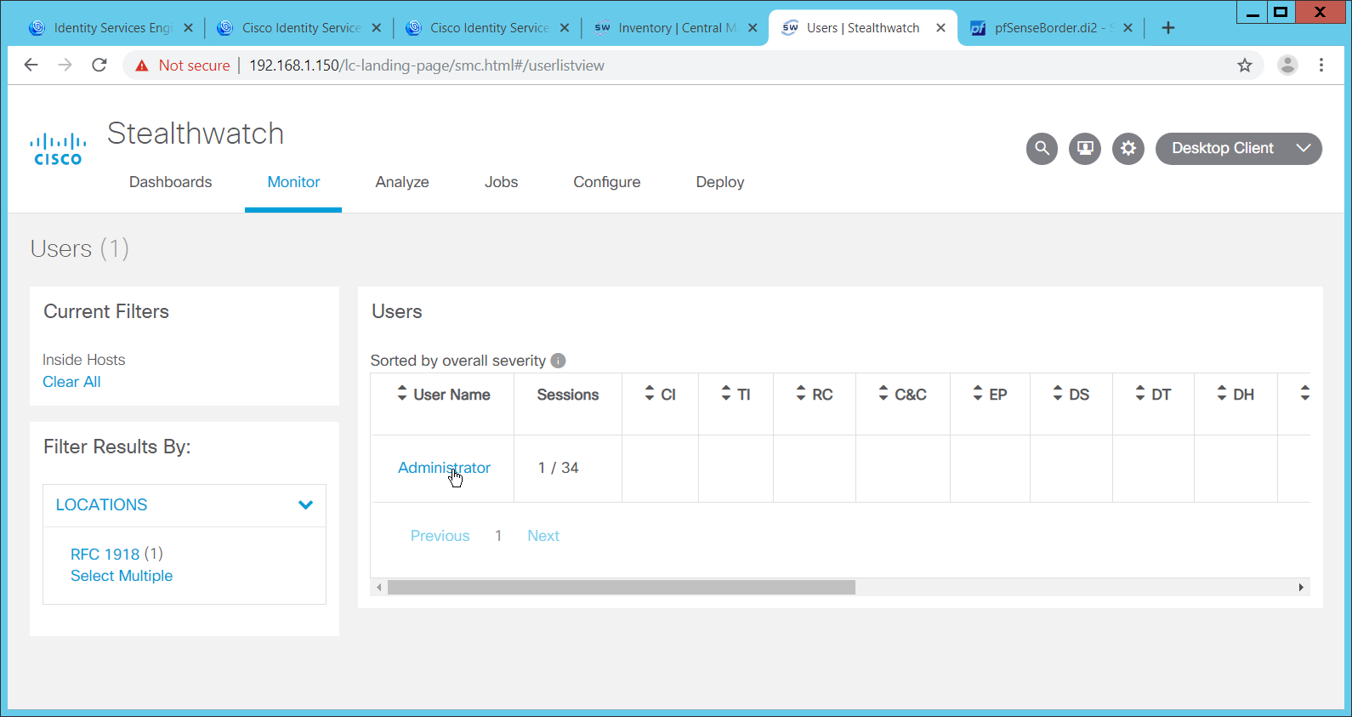Click the browser profile avatar icon
Screen dimensions: 1352x717
click(x=1287, y=65)
